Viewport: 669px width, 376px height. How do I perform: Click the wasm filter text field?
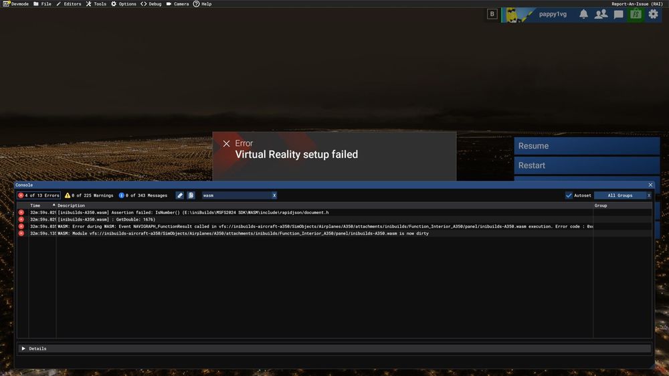[x=234, y=195]
